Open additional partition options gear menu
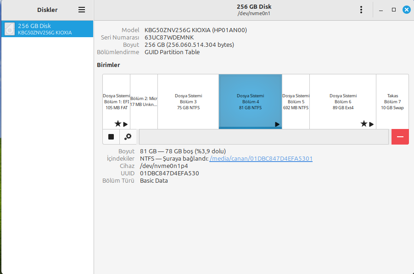 tap(128, 137)
